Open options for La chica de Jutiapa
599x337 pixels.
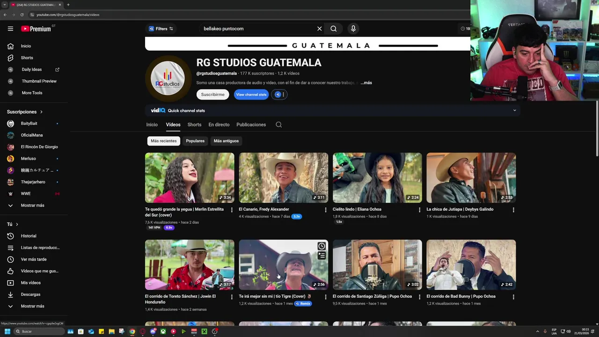point(513,210)
